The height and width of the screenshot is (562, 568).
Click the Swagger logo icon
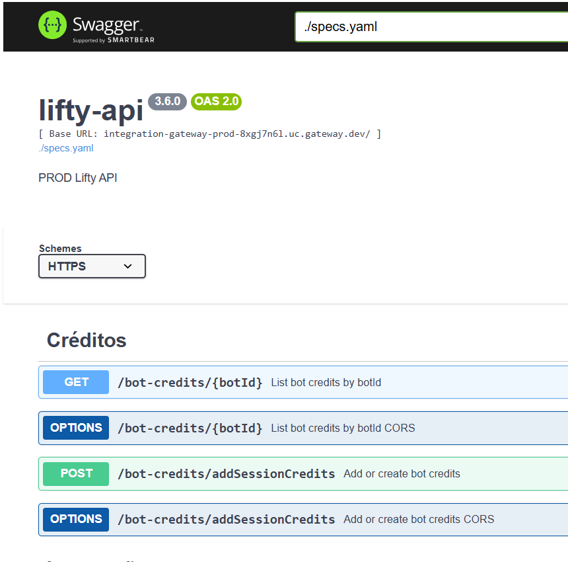pyautogui.click(x=52, y=26)
